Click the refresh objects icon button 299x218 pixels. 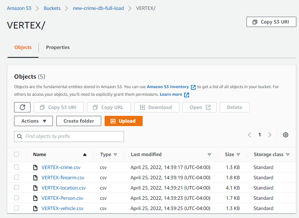pyautogui.click(x=22, y=107)
